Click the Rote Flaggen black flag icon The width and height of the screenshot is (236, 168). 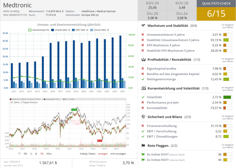point(143,145)
